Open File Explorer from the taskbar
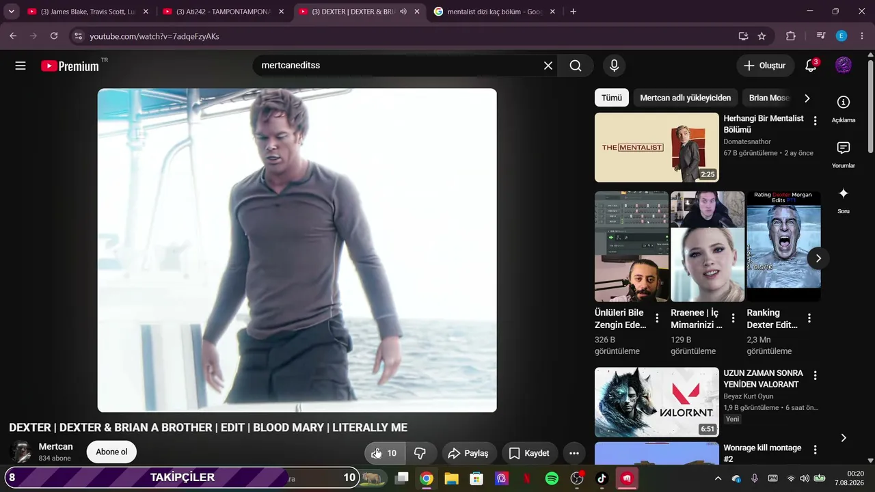The height and width of the screenshot is (492, 875). (x=451, y=478)
